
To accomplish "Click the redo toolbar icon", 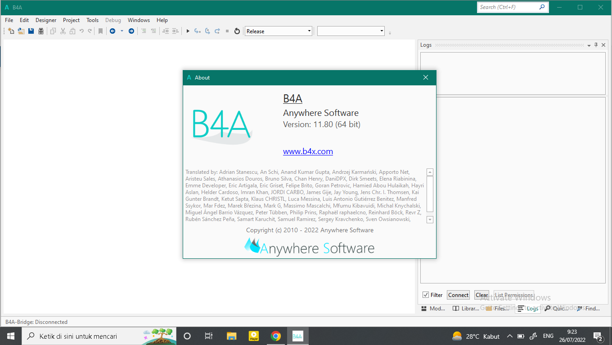I will 90,31.
